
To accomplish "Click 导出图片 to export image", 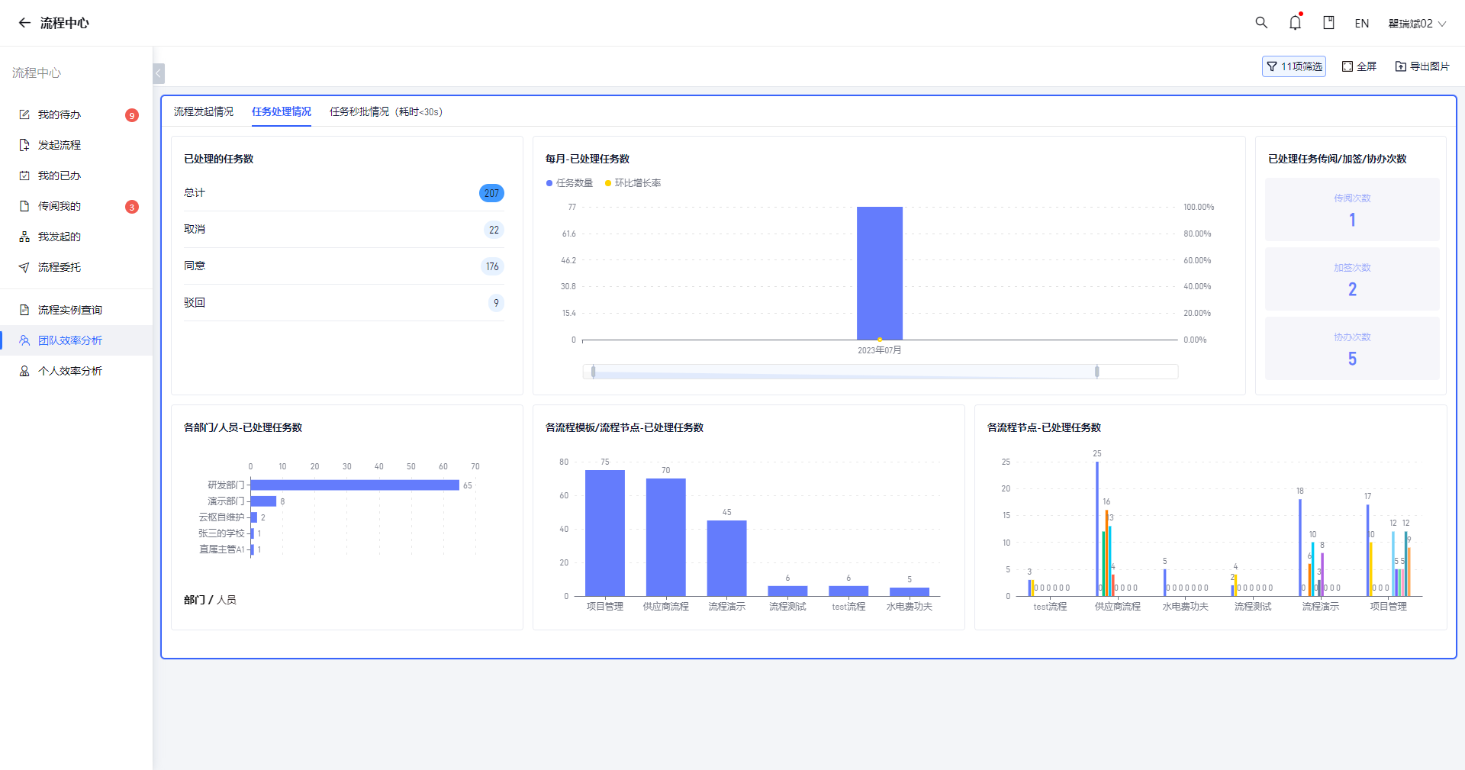I will click(x=1422, y=66).
